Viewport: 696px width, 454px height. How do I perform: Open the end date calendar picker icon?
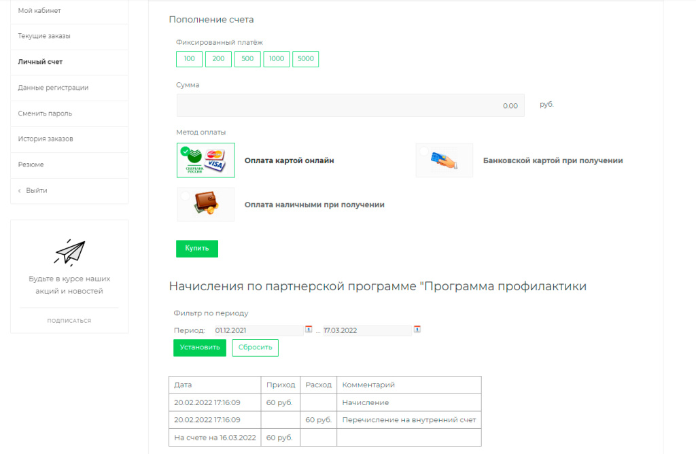click(417, 329)
